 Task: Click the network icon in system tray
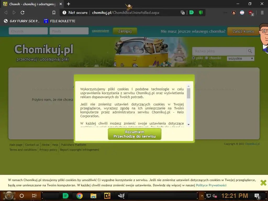click(x=208, y=196)
